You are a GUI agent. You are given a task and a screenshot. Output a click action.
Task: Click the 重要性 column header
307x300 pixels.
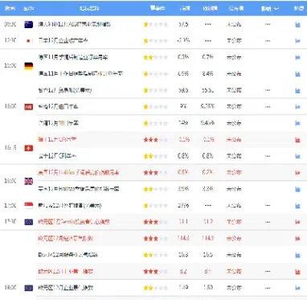pyautogui.click(x=158, y=8)
